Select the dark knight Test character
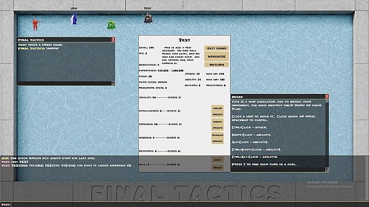The height and width of the screenshot is (207, 369). [148, 18]
